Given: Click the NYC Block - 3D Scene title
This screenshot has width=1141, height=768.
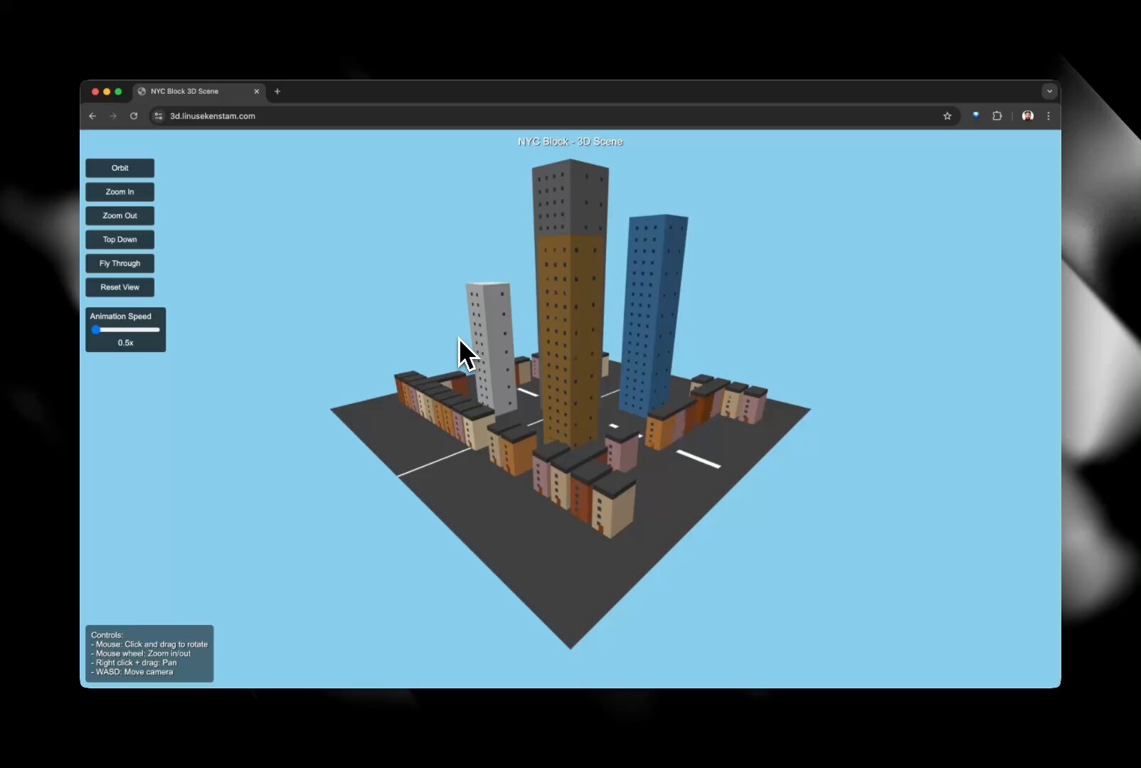Looking at the screenshot, I should [x=570, y=142].
